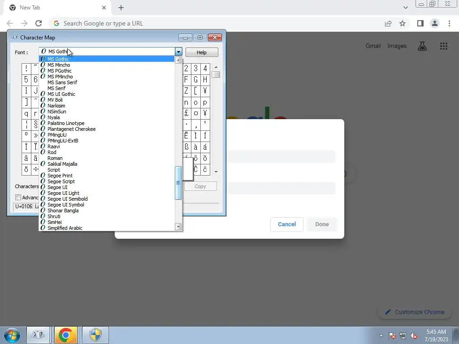
Task: Click Help button in Character Map
Action: [x=202, y=52]
